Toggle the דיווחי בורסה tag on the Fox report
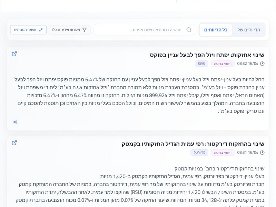This screenshot has width=276, height=207. pos(223,63)
